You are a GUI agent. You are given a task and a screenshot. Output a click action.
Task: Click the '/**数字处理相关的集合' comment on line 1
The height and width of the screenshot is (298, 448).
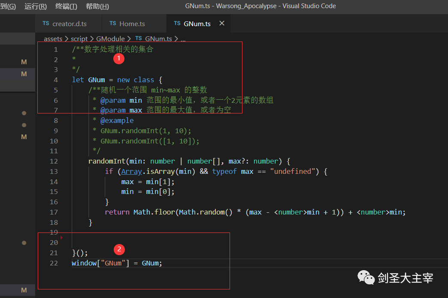click(x=112, y=49)
